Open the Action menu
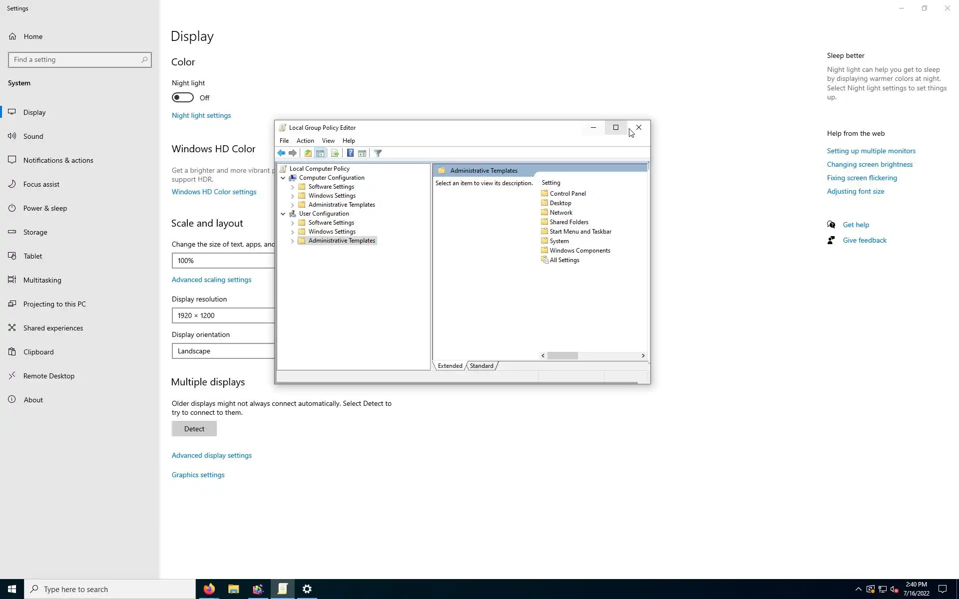Viewport: 959px width, 599px height. click(x=305, y=141)
